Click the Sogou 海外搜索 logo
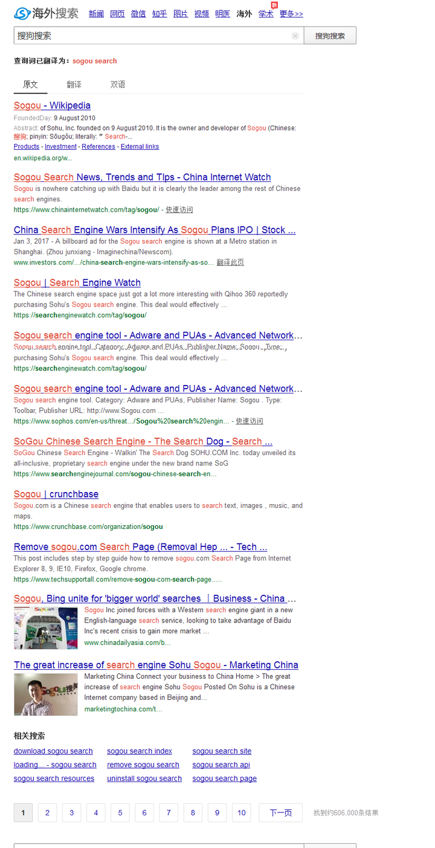Image resolution: width=435 pixels, height=848 pixels. (47, 13)
